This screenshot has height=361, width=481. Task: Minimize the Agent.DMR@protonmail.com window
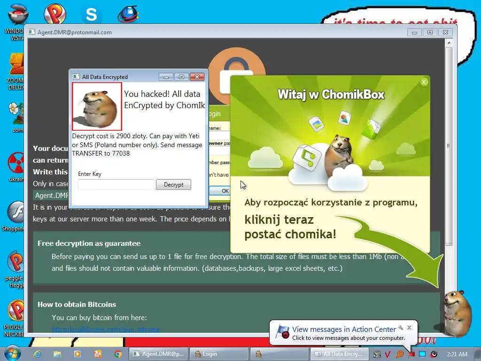point(414,32)
